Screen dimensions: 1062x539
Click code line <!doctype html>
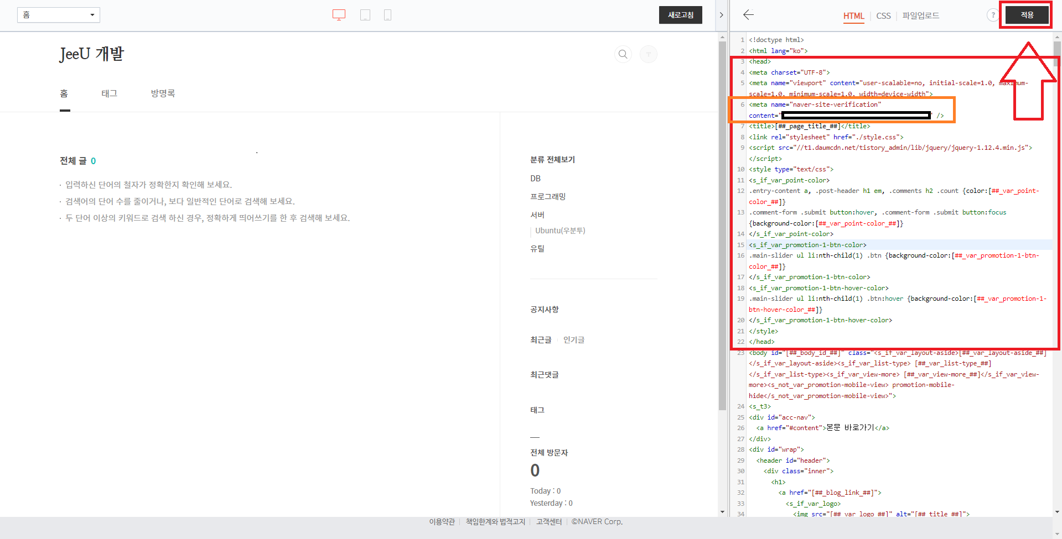[x=776, y=40]
